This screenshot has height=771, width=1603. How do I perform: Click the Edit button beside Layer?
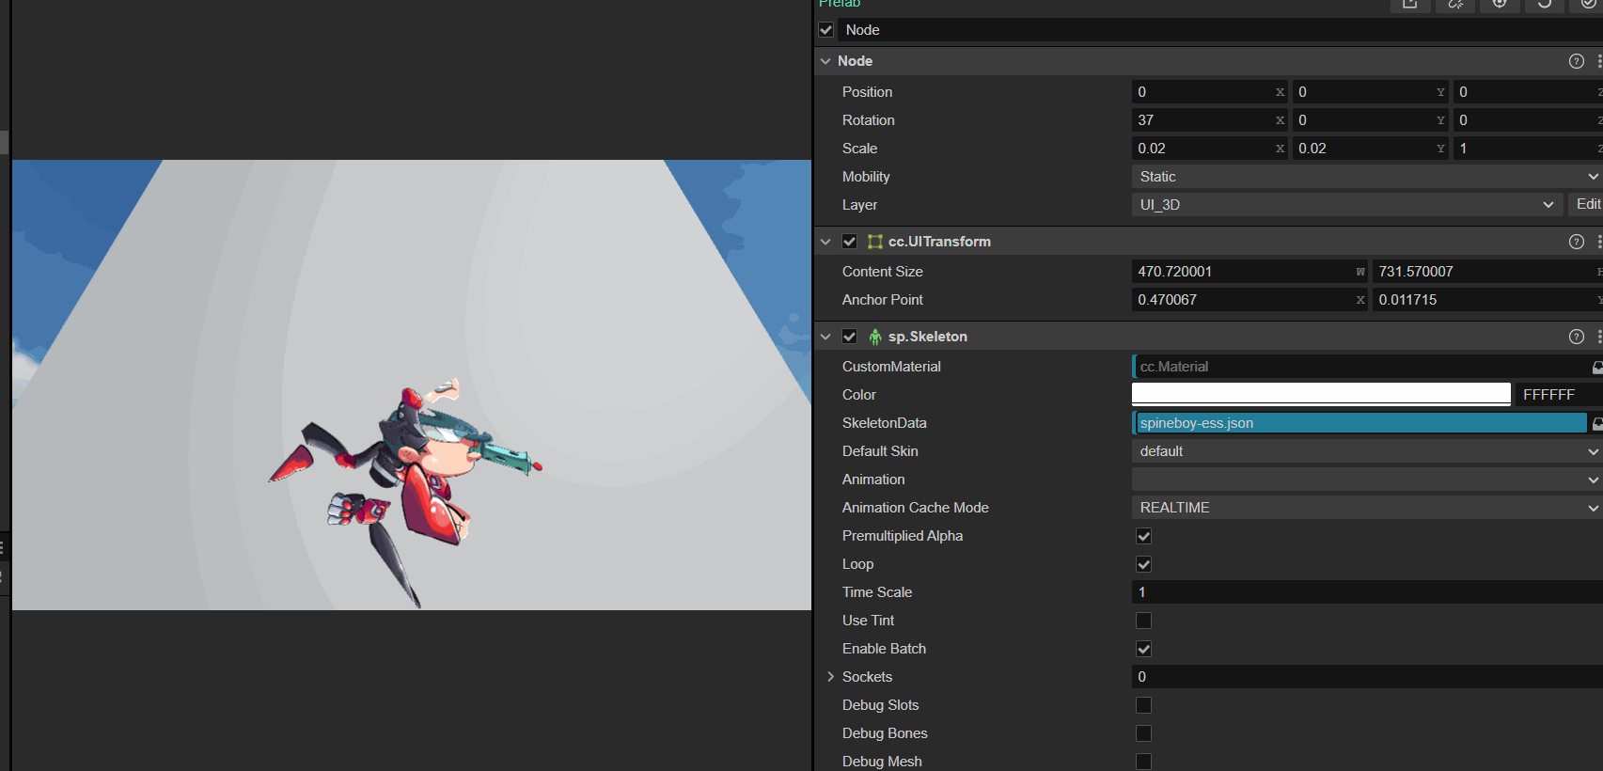[x=1587, y=205]
